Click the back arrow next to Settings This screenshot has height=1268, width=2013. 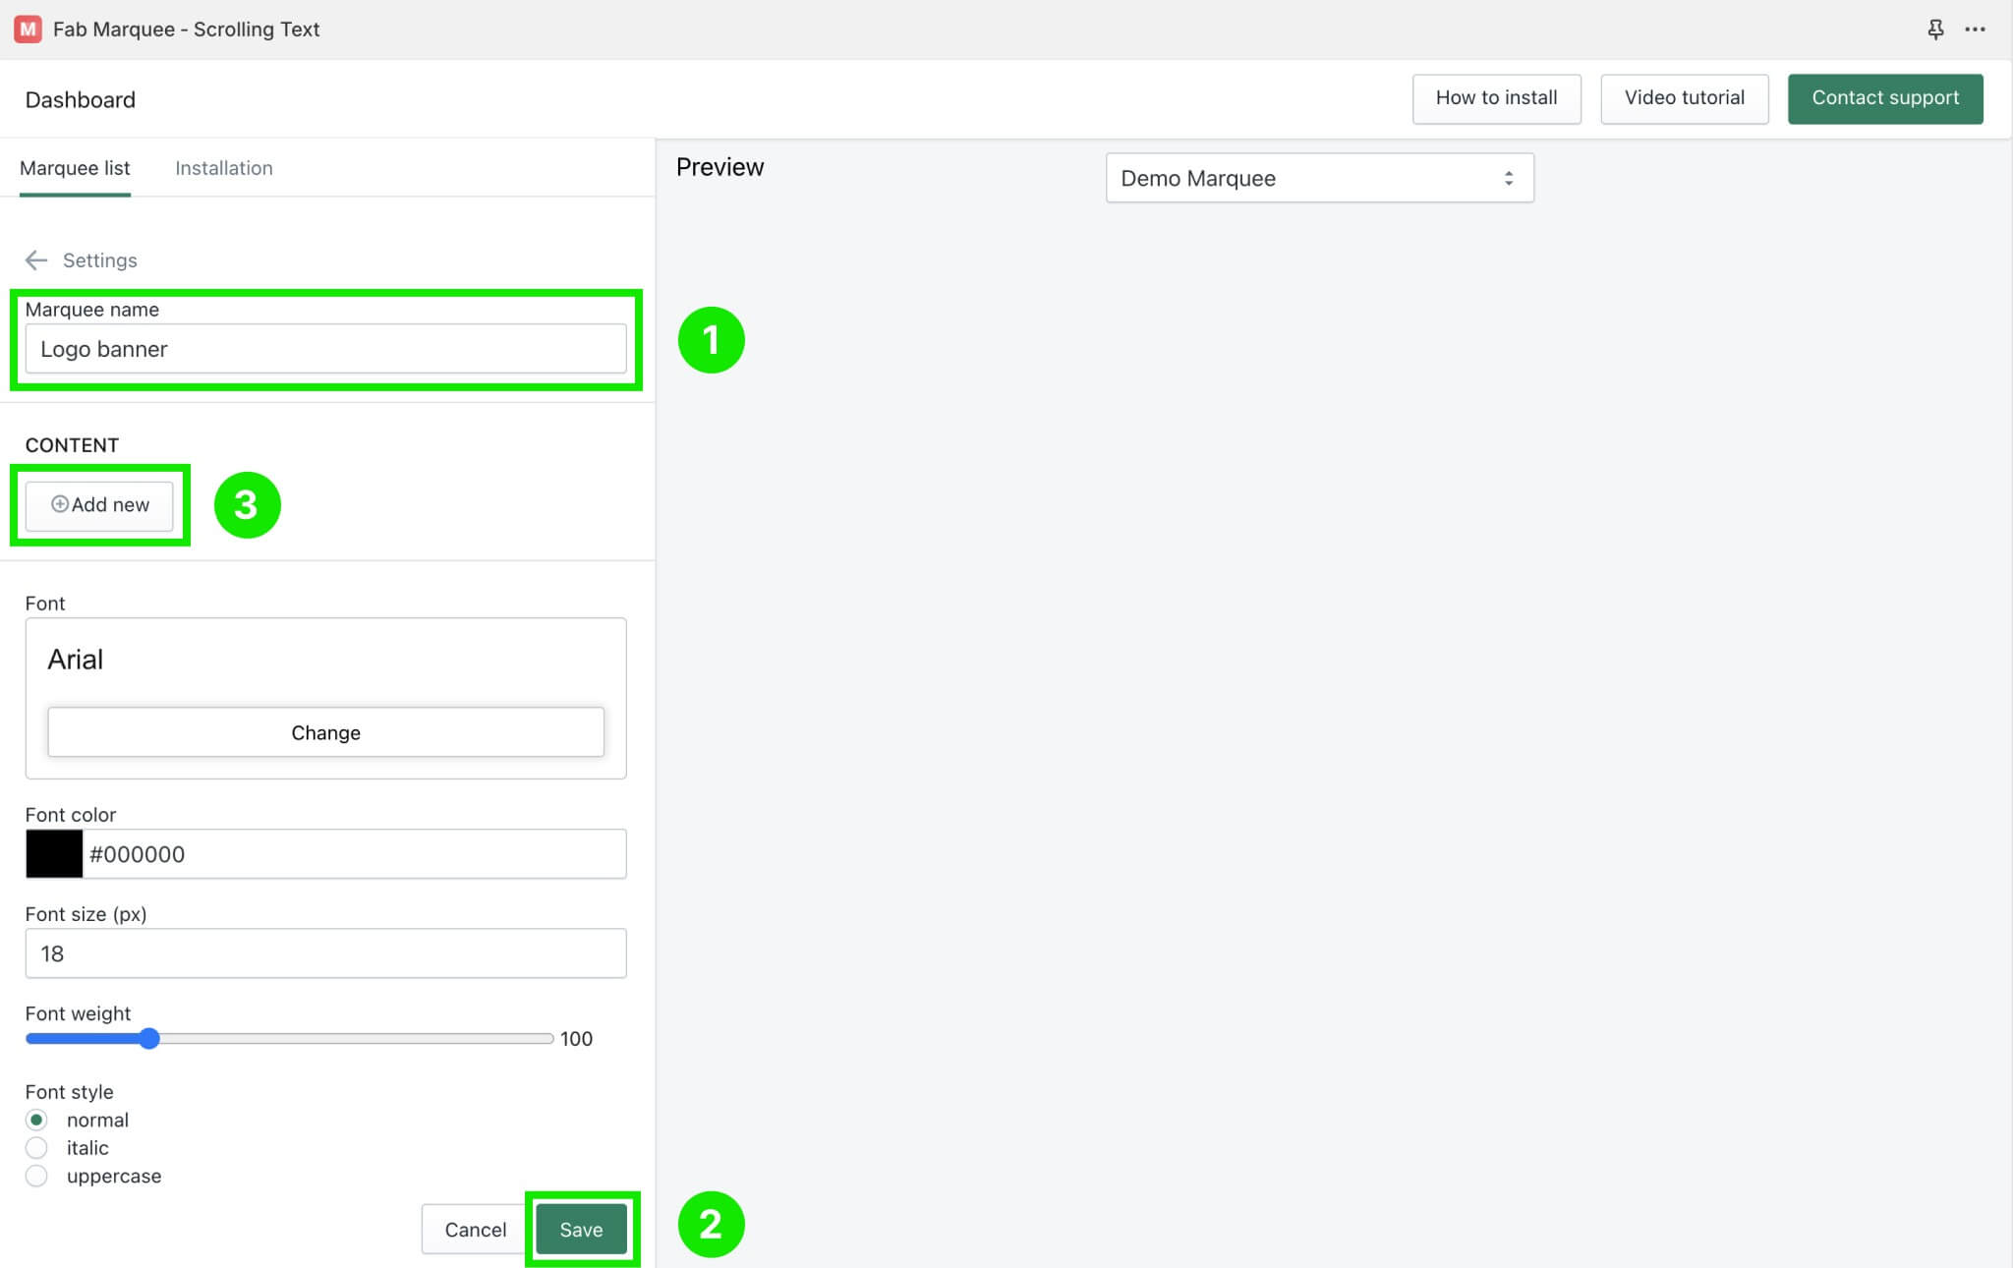[x=36, y=259]
